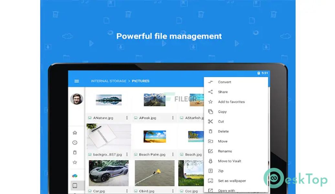Click the Beach.jpg file name
This screenshot has height=194, width=335.
click(193, 154)
